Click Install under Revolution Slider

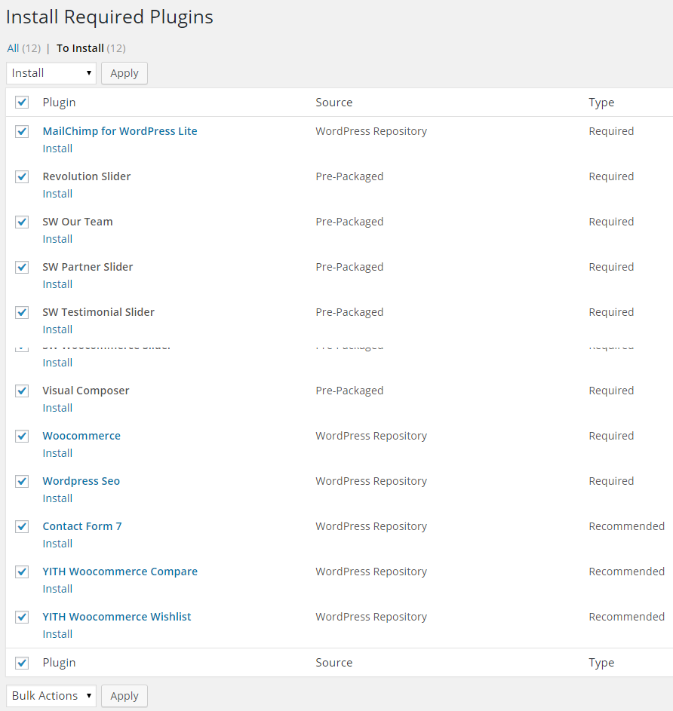[x=57, y=194]
